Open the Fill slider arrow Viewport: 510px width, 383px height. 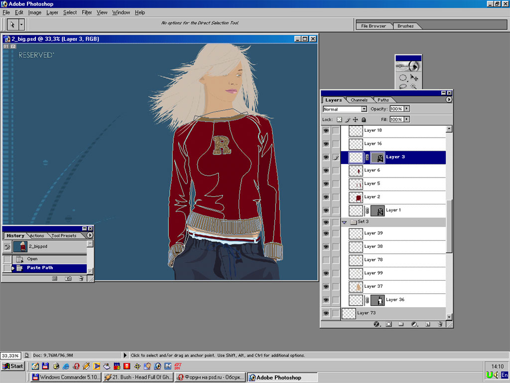pos(406,119)
